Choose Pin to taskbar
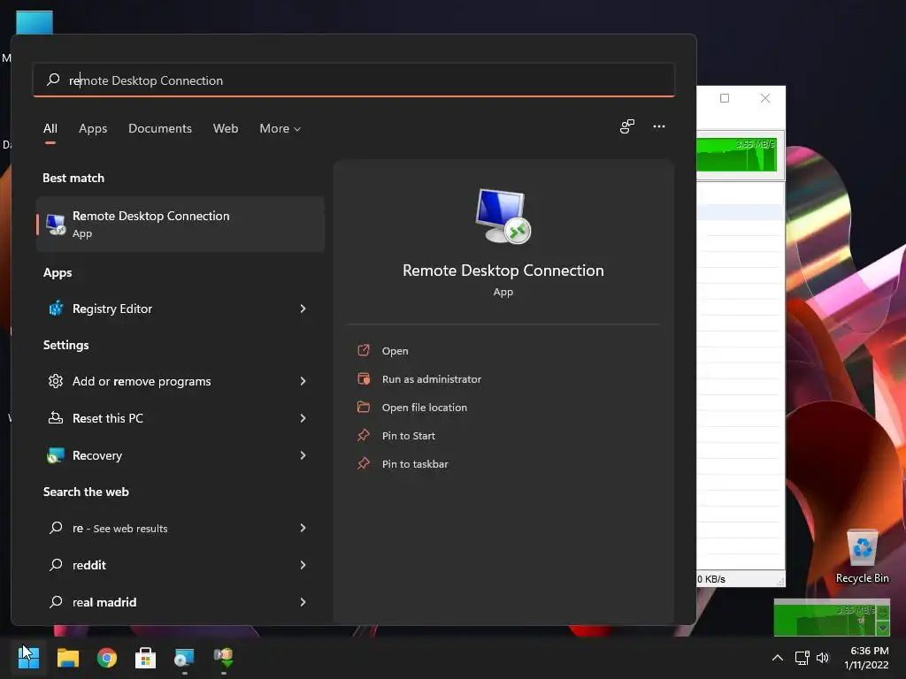 [x=415, y=463]
